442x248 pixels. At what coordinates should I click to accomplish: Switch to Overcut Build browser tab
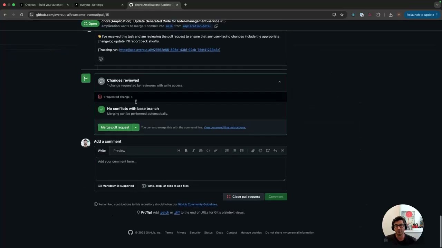click(x=44, y=5)
